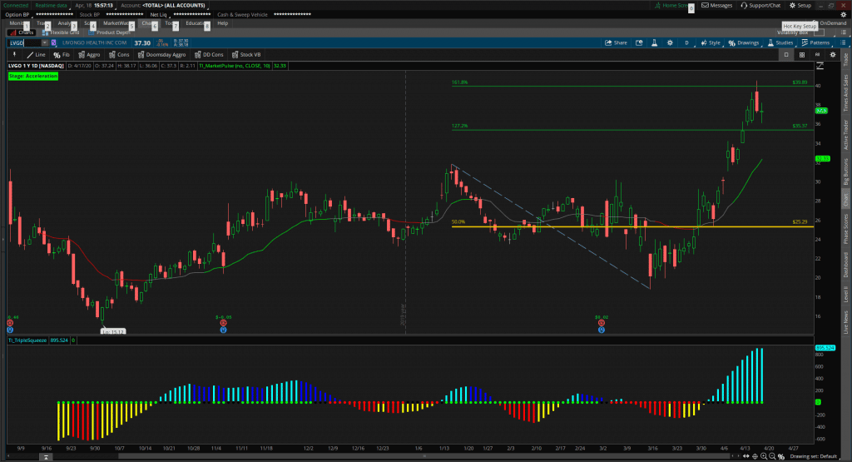The height and width of the screenshot is (462, 852).
Task: Switch to four-chart grid layout
Action: (x=801, y=54)
